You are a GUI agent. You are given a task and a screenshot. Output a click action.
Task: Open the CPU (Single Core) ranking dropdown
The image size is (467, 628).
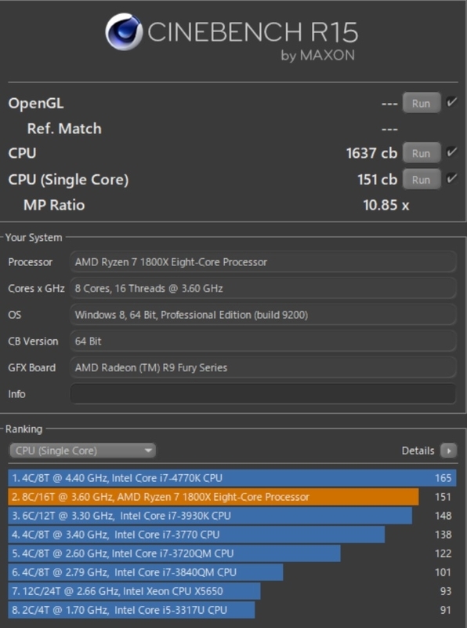pos(82,451)
